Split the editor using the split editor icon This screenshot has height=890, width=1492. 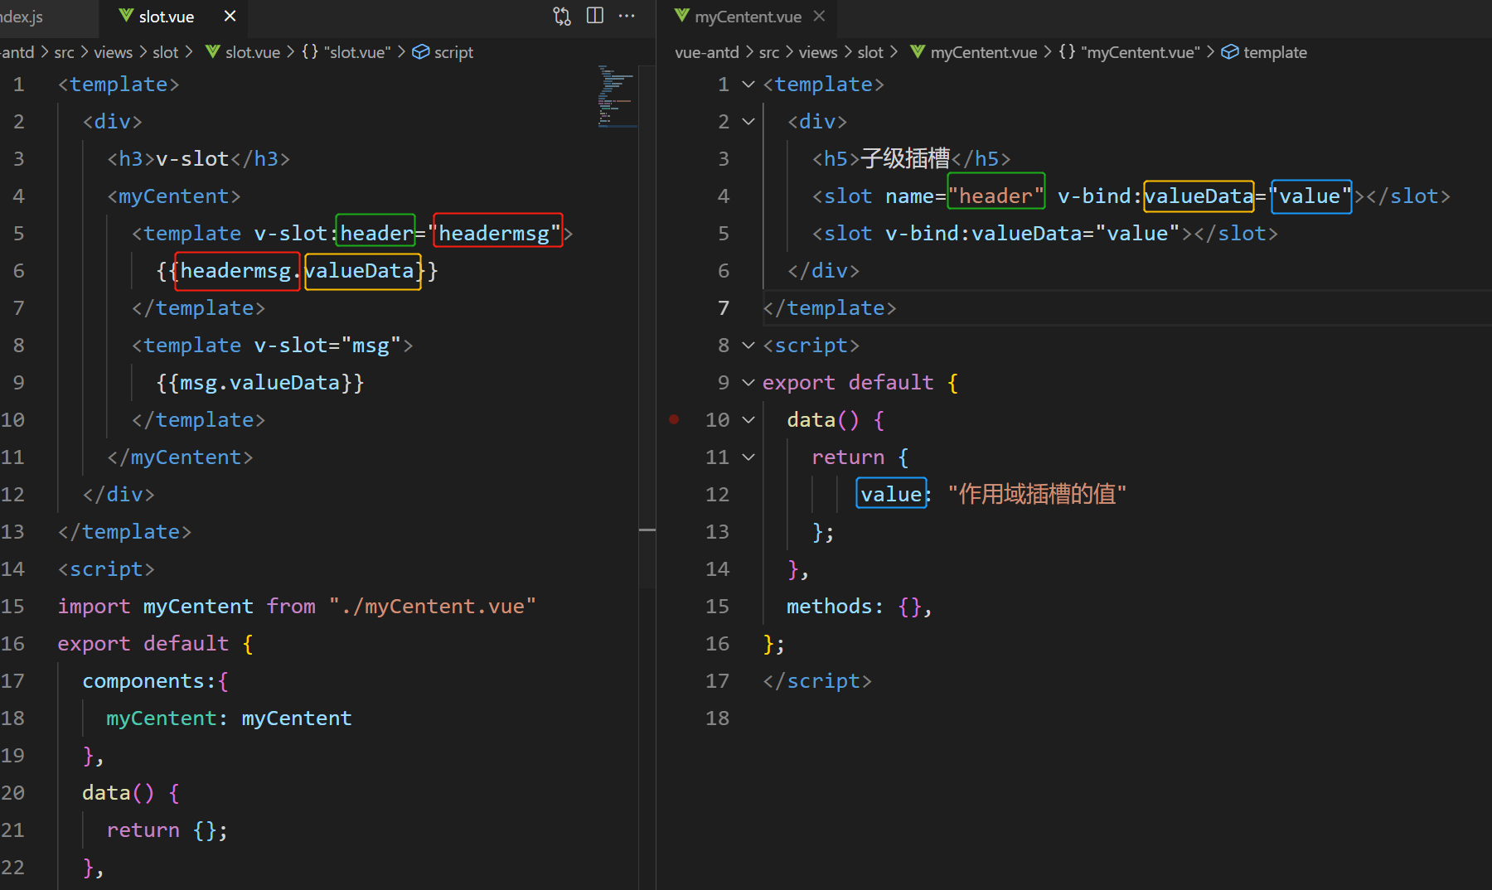tap(595, 16)
